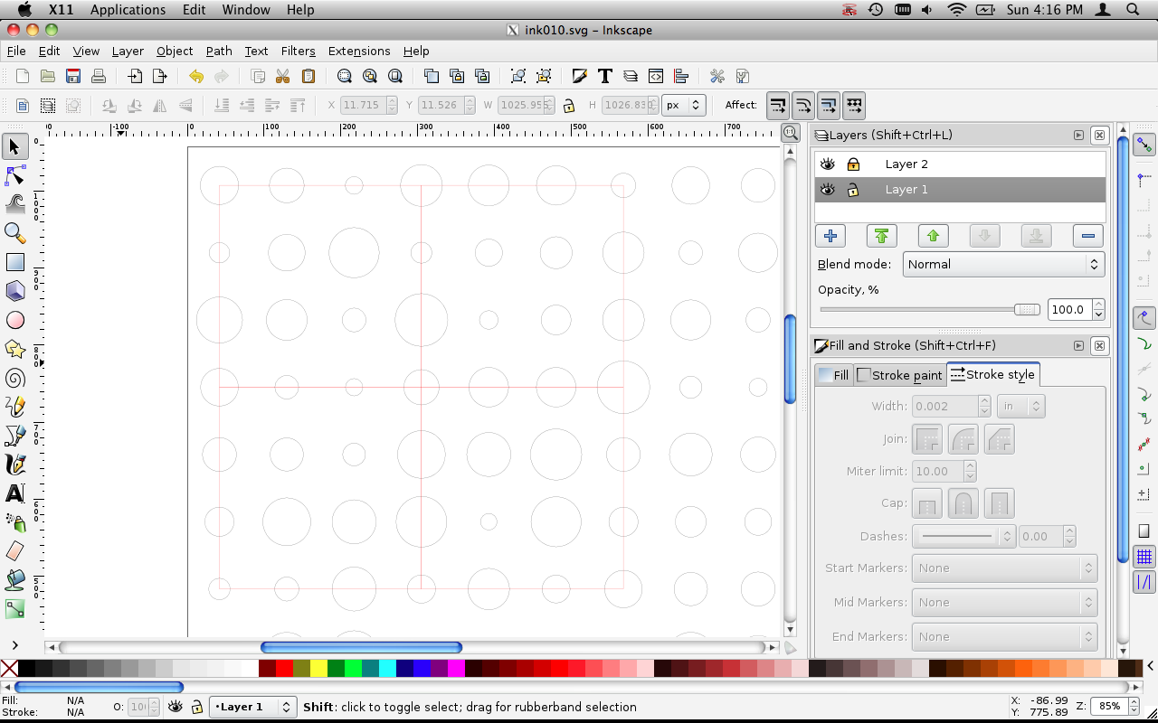
Task: Select the Bezier pen tool
Action: coord(14,435)
